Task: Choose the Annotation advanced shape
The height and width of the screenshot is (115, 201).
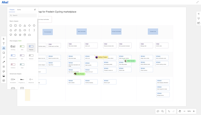Action: 13,80
